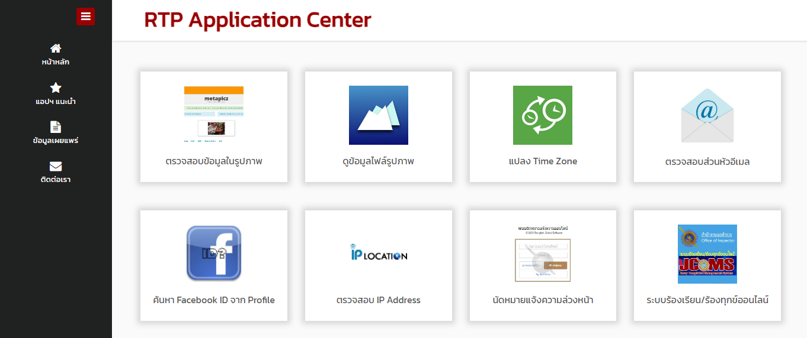
Task: Click the blue mountain image viewer icon
Action: pyautogui.click(x=378, y=115)
